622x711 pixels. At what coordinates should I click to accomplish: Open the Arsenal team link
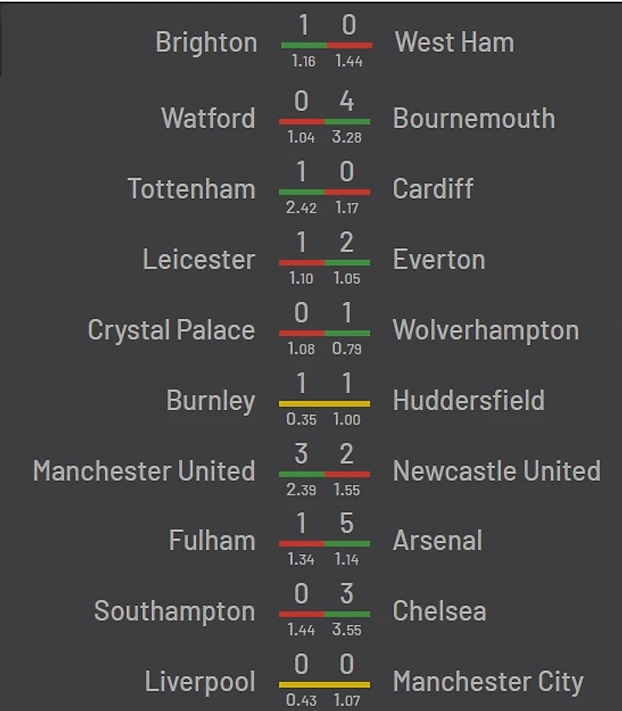tap(437, 540)
